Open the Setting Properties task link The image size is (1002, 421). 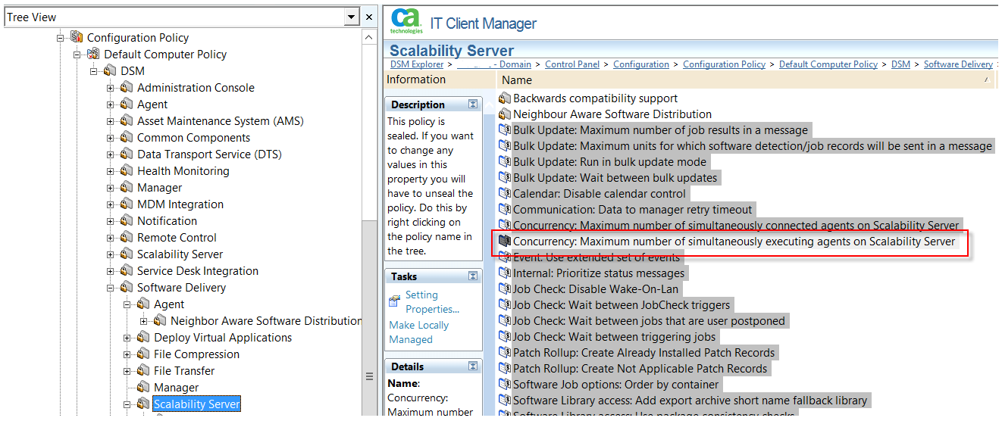432,302
